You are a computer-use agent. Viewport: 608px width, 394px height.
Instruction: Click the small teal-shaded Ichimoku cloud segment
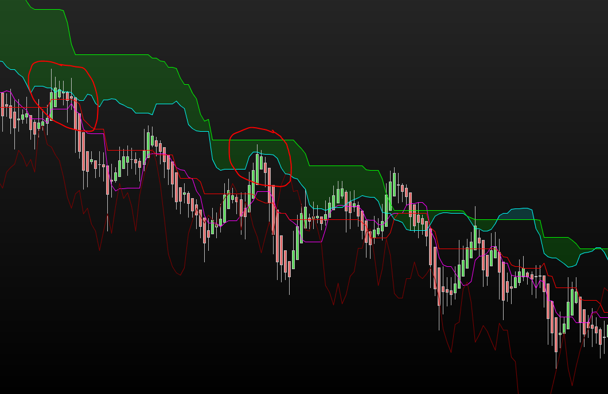pyautogui.click(x=515, y=214)
